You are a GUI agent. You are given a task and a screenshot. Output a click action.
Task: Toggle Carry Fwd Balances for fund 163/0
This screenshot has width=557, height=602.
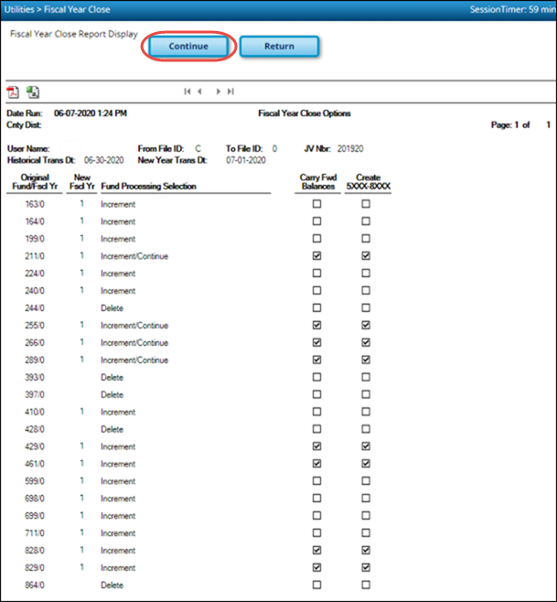pos(316,204)
